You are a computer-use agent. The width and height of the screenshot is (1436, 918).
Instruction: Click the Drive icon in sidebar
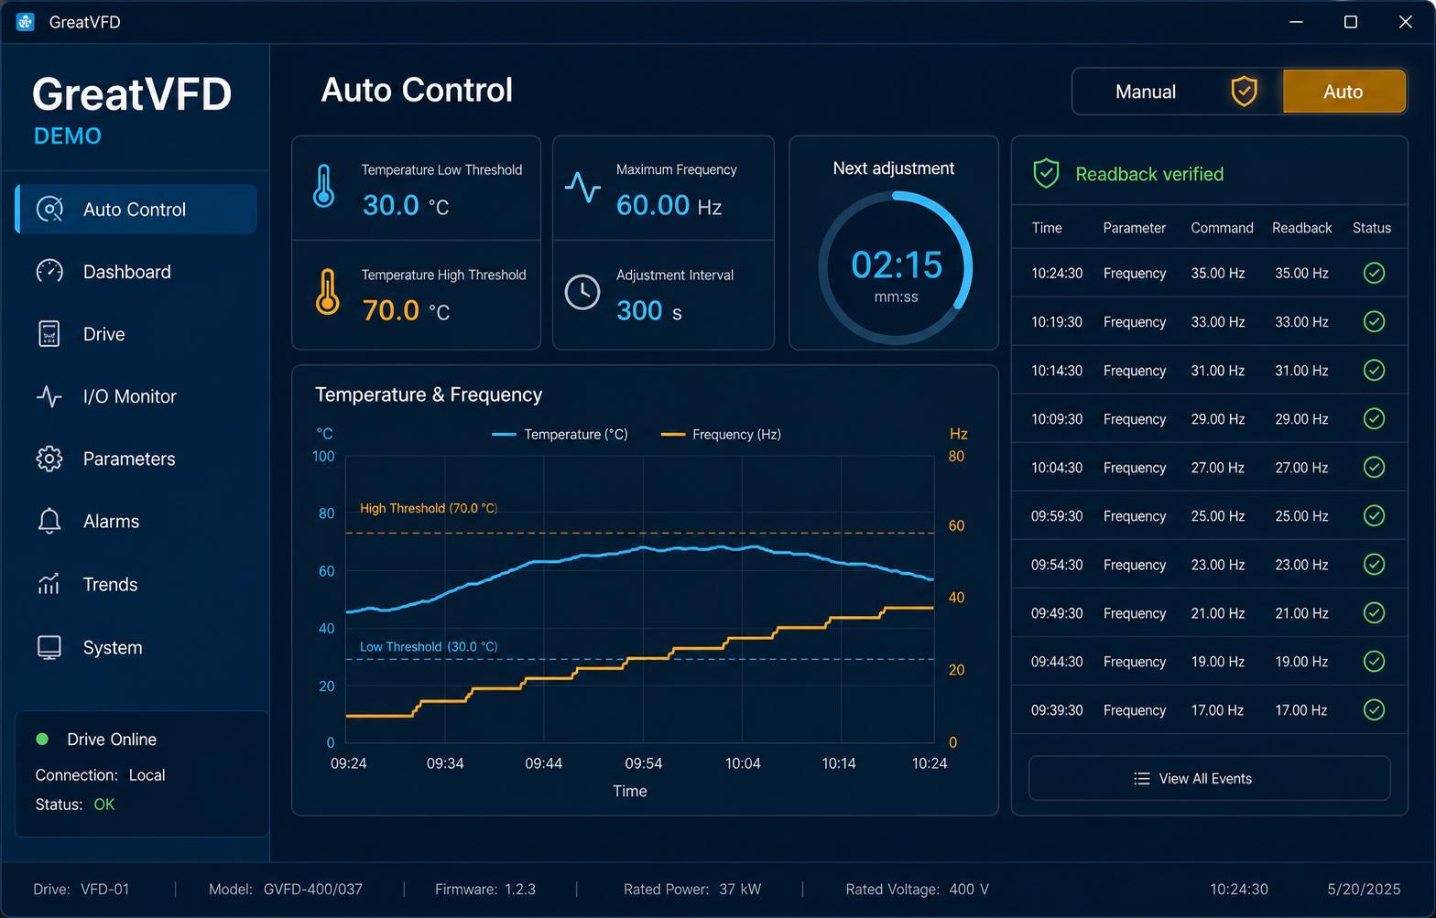pyautogui.click(x=49, y=334)
